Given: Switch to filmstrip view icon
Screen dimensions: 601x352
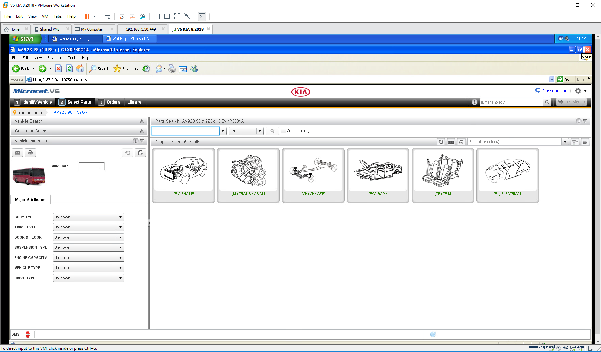Looking at the screenshot, I should (x=451, y=142).
